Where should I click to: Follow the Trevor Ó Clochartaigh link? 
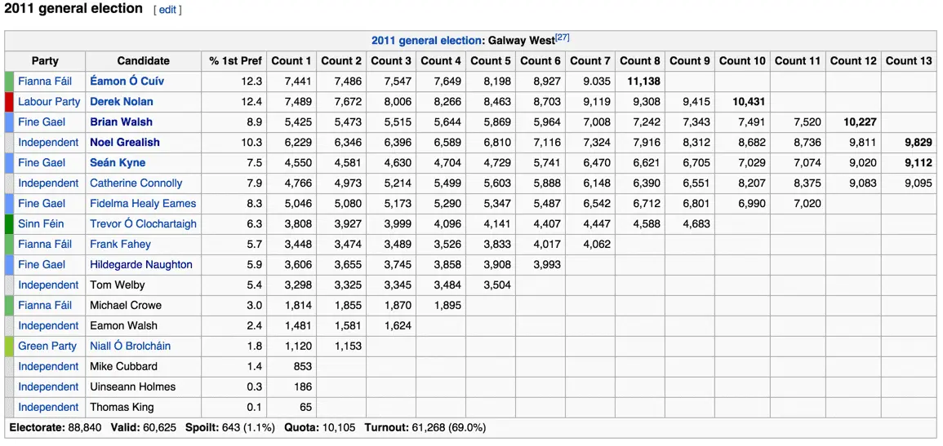[143, 224]
